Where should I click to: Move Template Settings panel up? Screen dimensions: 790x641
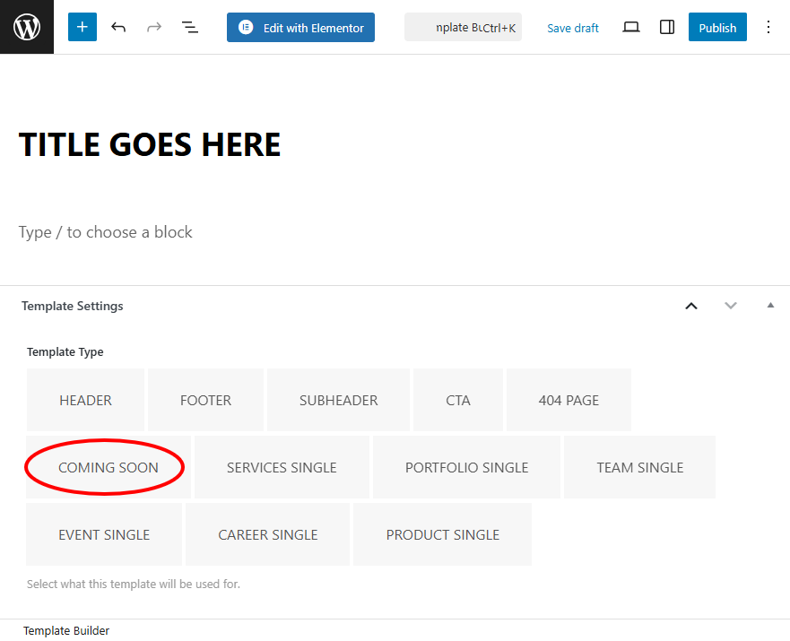(x=691, y=306)
